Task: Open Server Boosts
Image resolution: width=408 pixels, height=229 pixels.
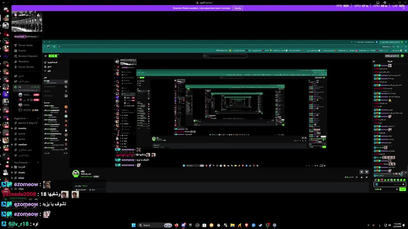Action: (x=26, y=67)
